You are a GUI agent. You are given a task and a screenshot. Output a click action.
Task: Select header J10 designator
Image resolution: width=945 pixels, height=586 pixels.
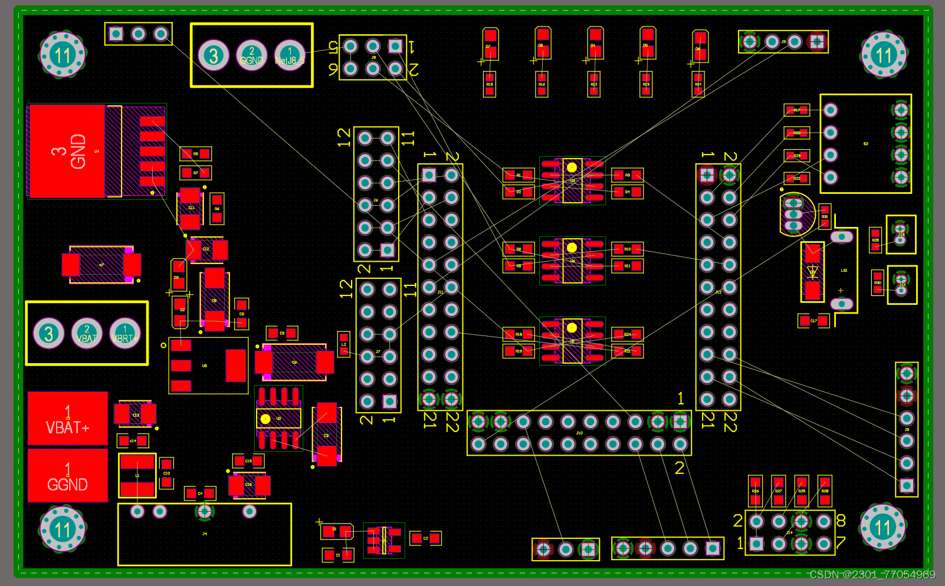(579, 433)
